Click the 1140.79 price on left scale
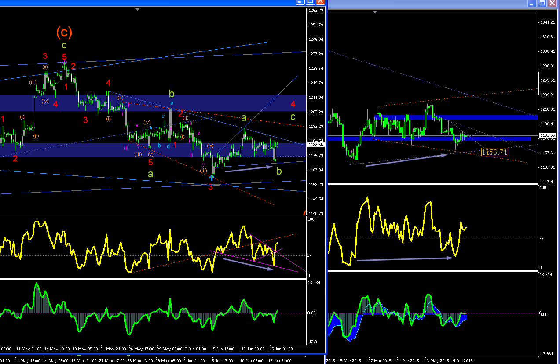This screenshot has height=364, width=560. [x=316, y=214]
